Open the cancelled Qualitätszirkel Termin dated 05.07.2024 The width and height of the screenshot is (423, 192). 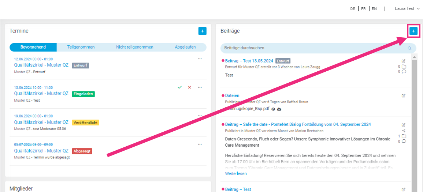coord(41,151)
